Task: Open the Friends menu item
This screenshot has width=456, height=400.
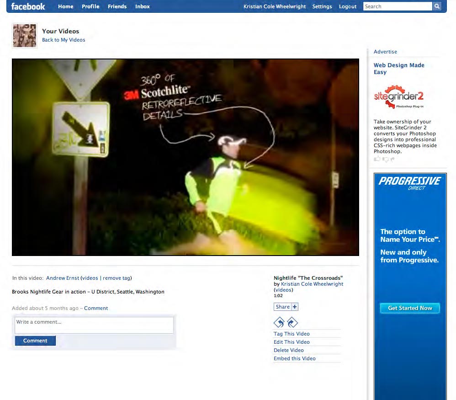Action: click(117, 6)
